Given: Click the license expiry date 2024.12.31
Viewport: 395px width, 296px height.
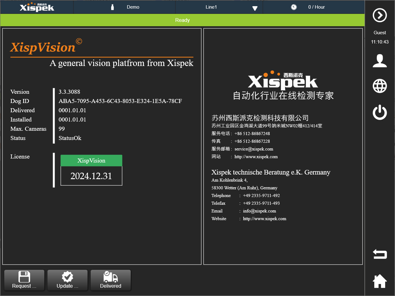Looking at the screenshot, I should 91,176.
